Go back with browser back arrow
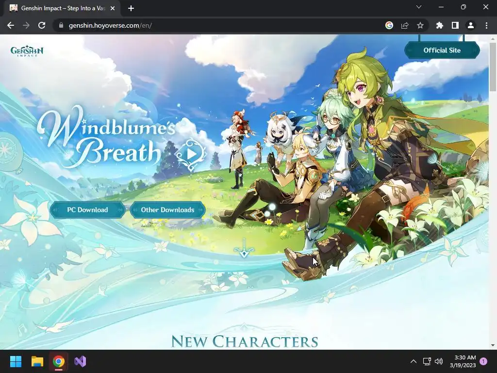This screenshot has height=373, width=497. click(x=11, y=25)
